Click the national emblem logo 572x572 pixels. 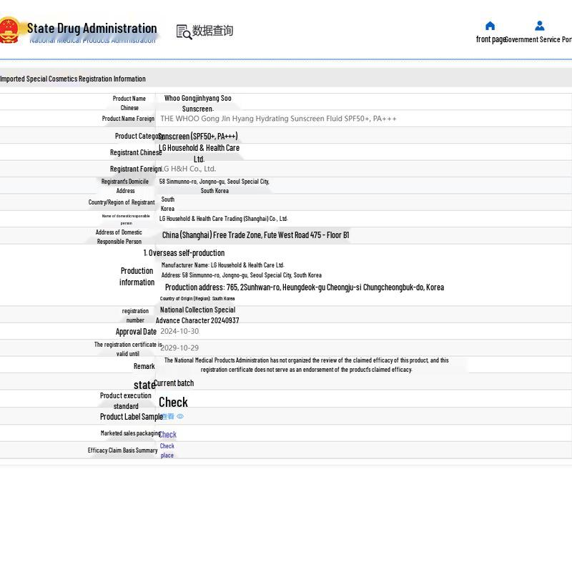9,30
